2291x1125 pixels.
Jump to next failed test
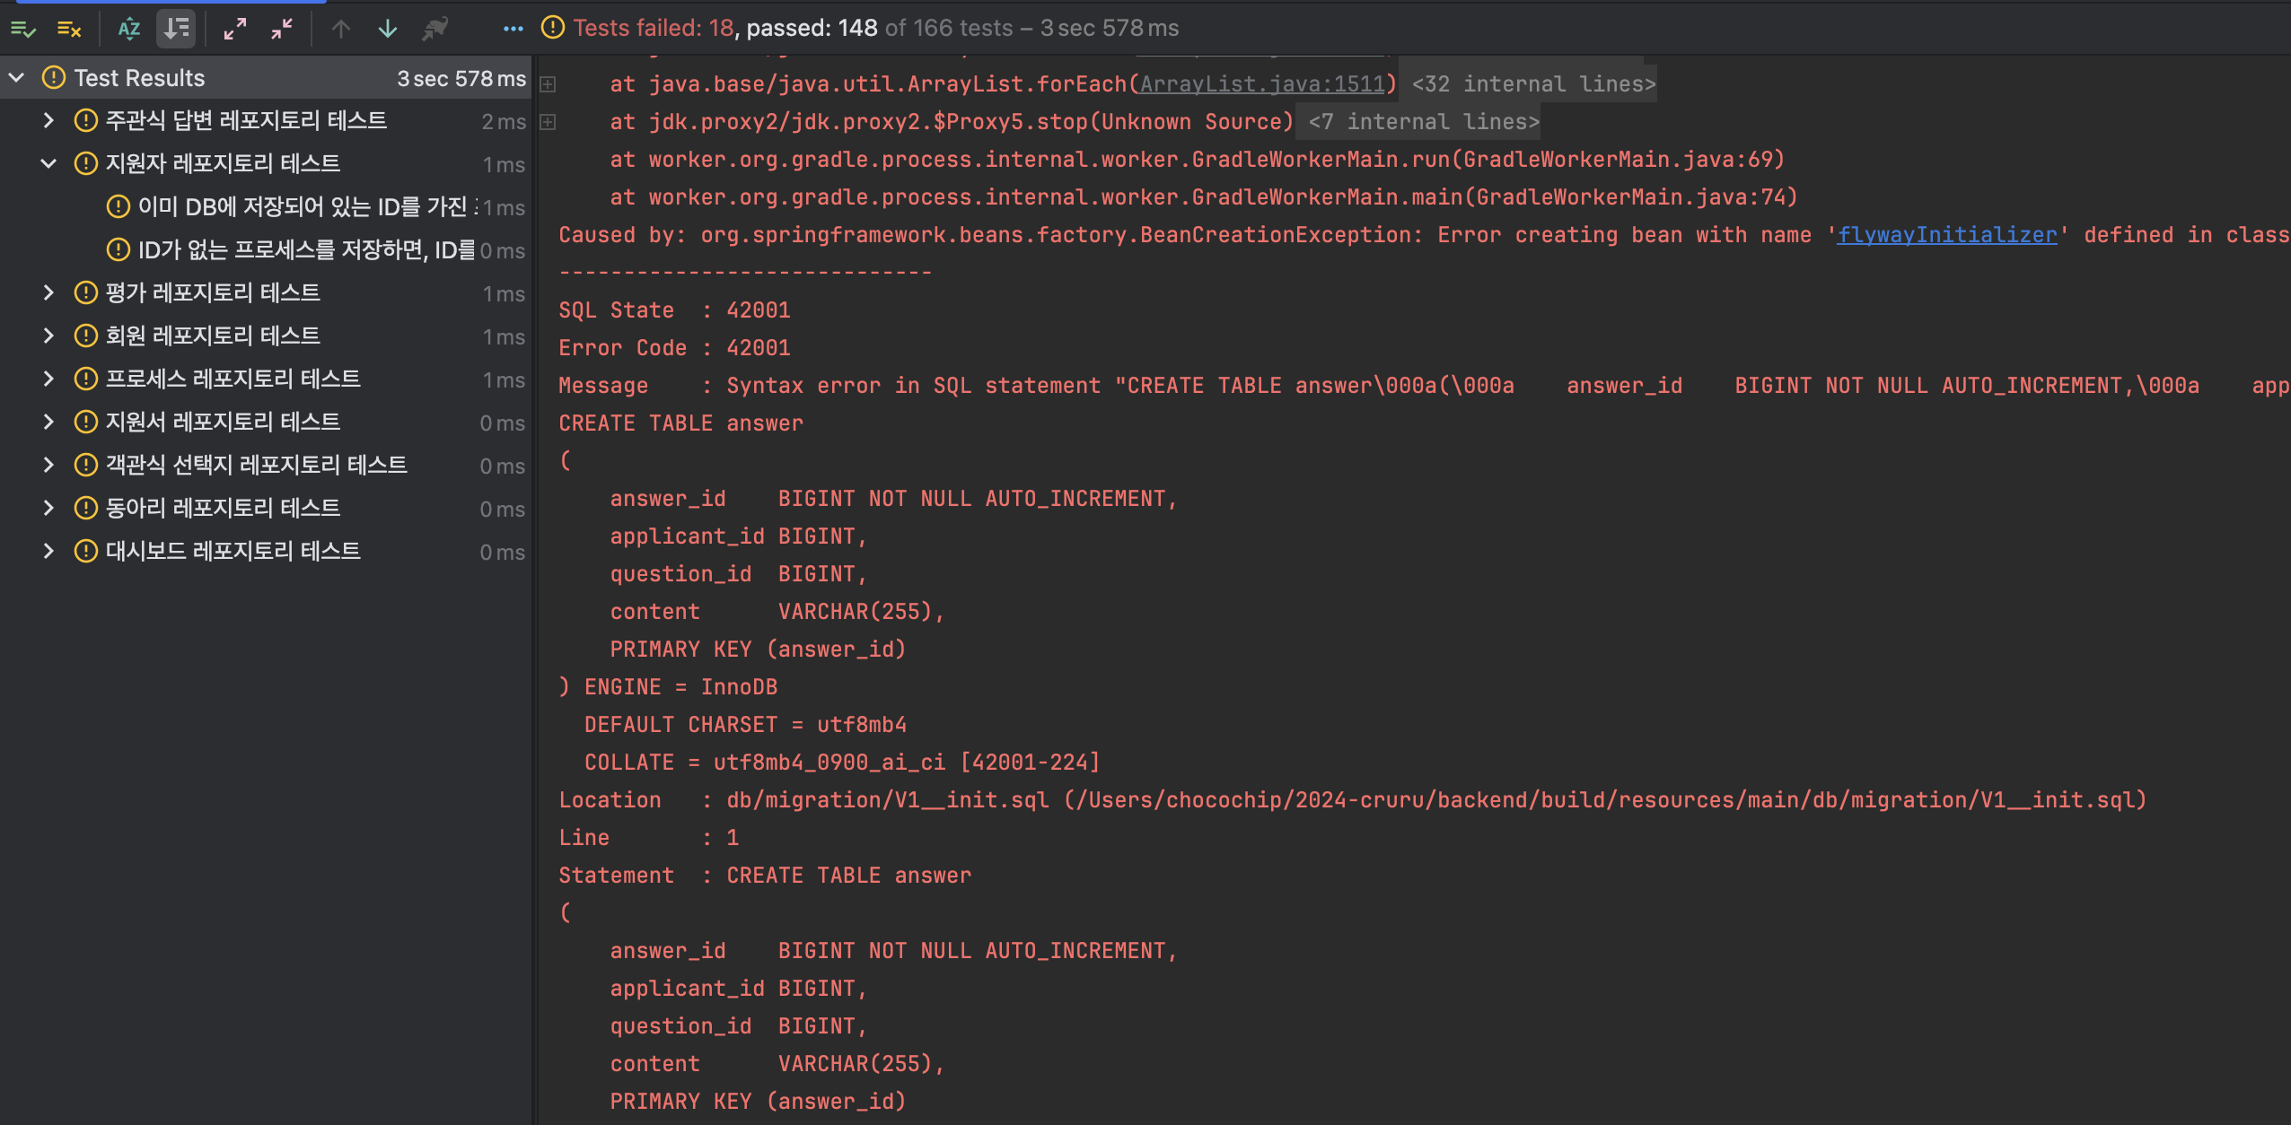click(x=388, y=30)
